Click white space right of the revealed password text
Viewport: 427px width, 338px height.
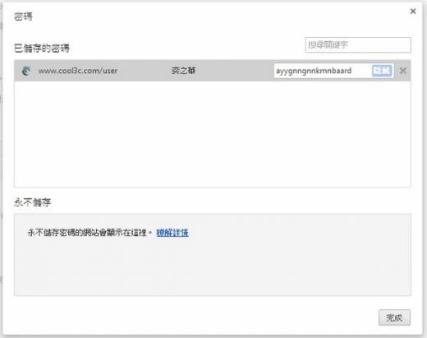coord(361,71)
